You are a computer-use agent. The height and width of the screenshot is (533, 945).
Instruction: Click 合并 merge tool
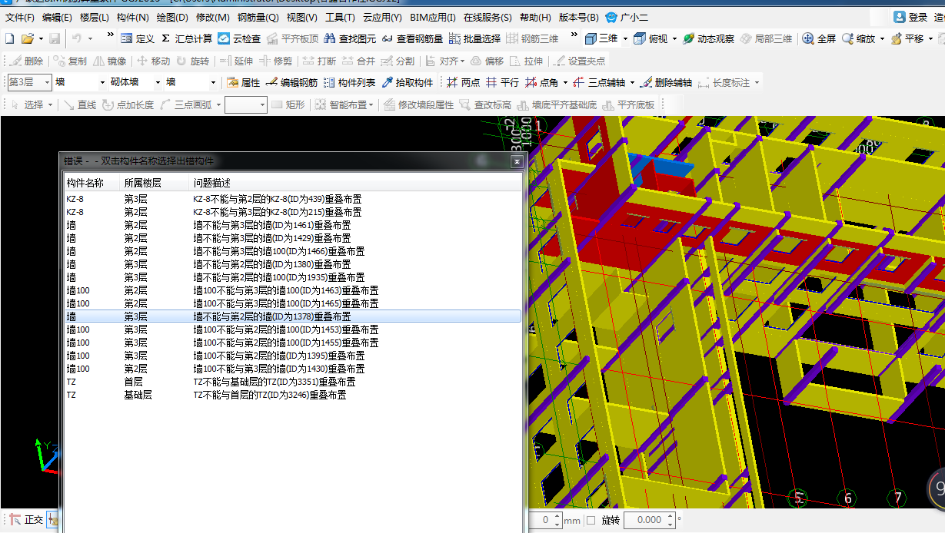point(358,61)
